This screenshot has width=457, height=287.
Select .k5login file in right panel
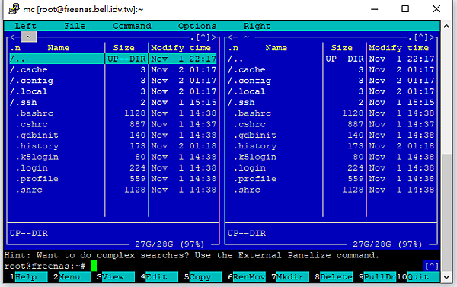click(x=331, y=157)
